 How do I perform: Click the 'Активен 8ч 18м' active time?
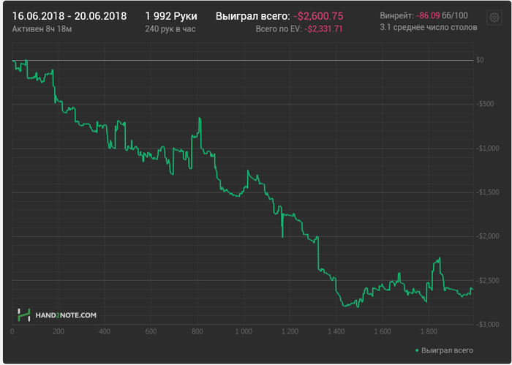(x=42, y=29)
